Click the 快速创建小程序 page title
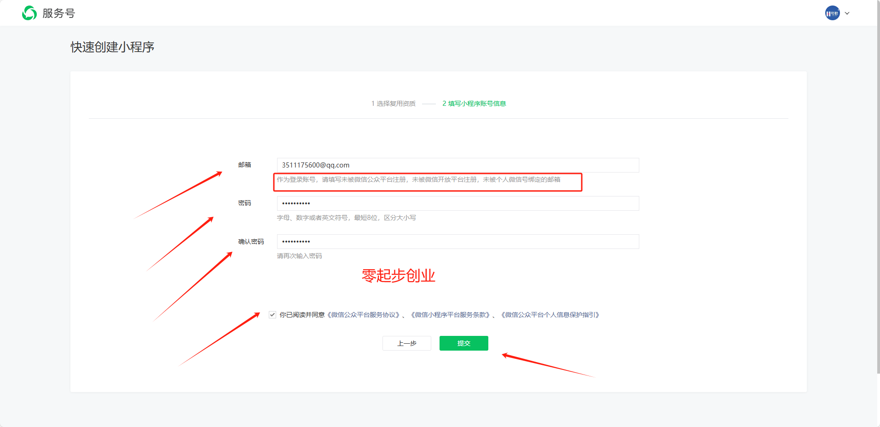 [x=112, y=47]
